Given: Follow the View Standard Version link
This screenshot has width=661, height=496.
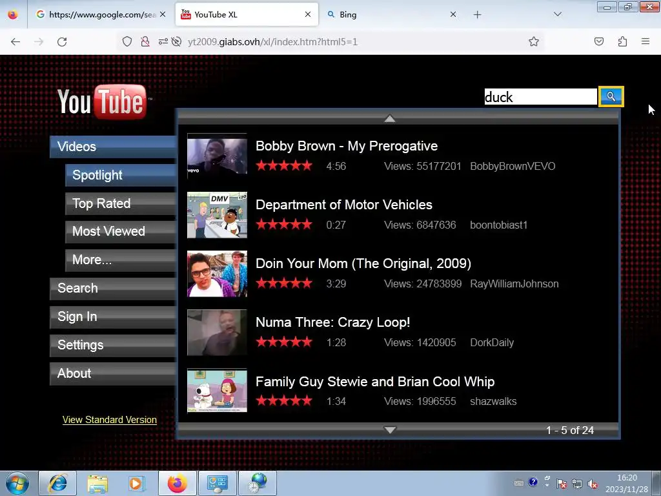Looking at the screenshot, I should coord(110,420).
